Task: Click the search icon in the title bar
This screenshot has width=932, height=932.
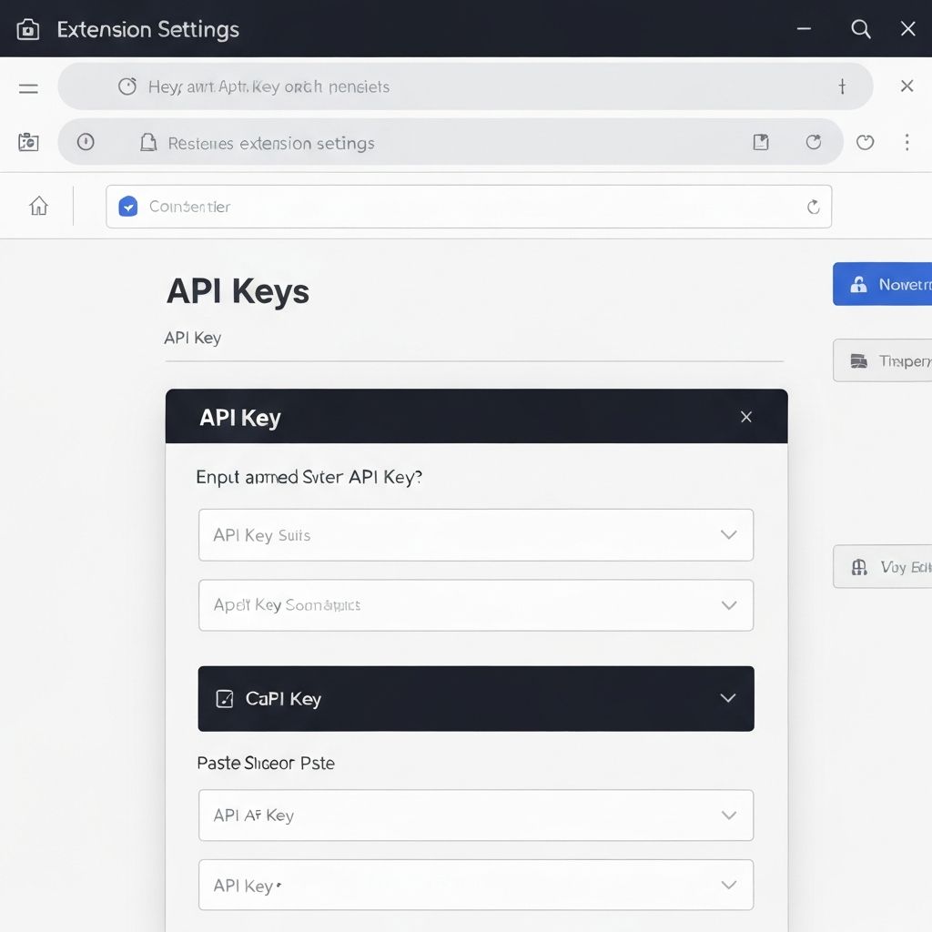Action: [x=860, y=29]
